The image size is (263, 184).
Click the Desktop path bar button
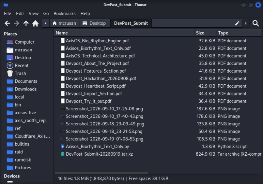tap(94, 23)
